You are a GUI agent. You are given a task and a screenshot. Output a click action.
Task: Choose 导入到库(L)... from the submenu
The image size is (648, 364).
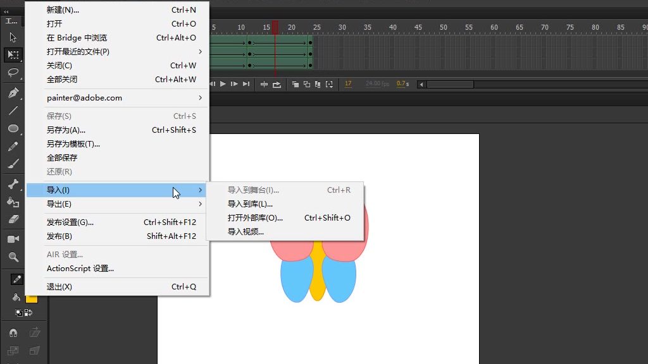tap(250, 204)
